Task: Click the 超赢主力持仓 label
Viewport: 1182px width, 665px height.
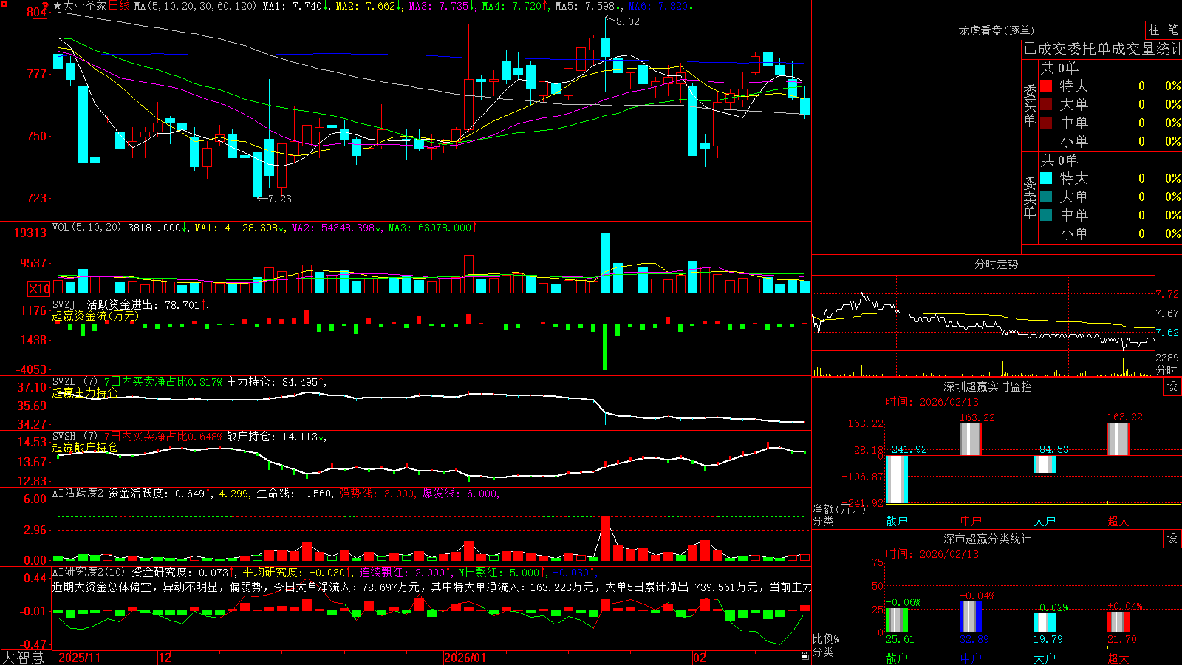Action: tap(85, 392)
